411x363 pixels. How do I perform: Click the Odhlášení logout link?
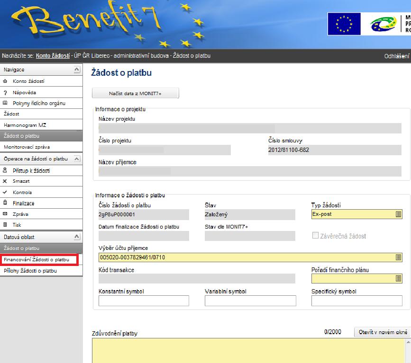(x=396, y=56)
